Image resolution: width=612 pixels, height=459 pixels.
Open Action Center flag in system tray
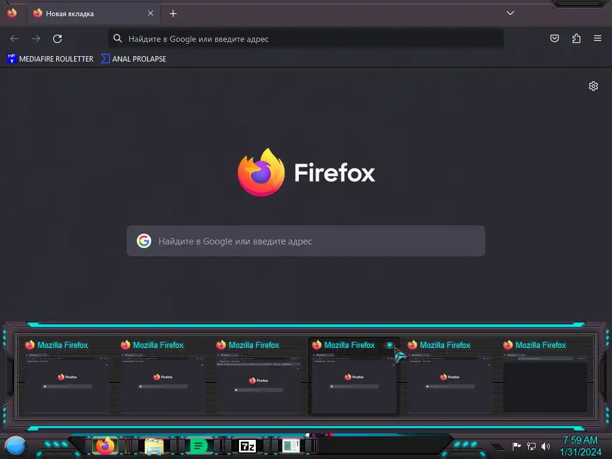[x=516, y=446]
